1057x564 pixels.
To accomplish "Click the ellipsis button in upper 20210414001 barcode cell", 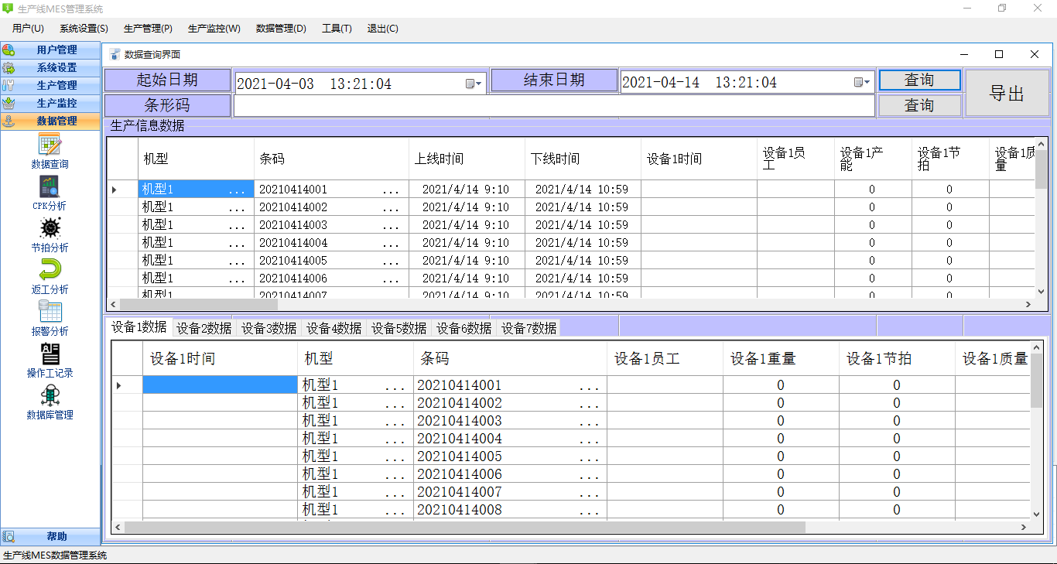I will pyautogui.click(x=392, y=190).
